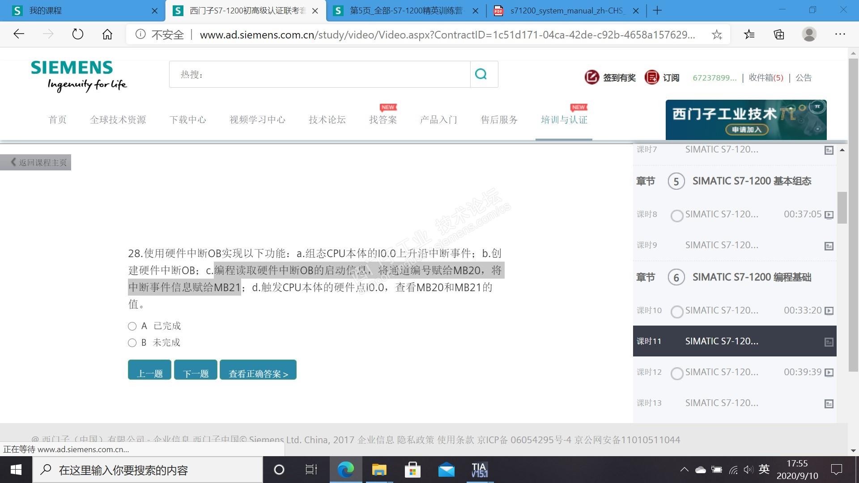
Task: Click the course list scrollbar thumb
Action: tap(842, 207)
